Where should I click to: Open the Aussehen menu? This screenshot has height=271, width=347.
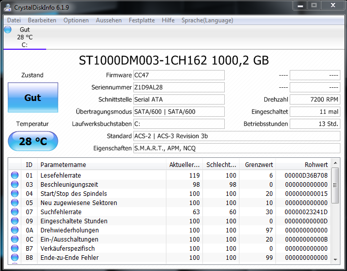tap(109, 20)
